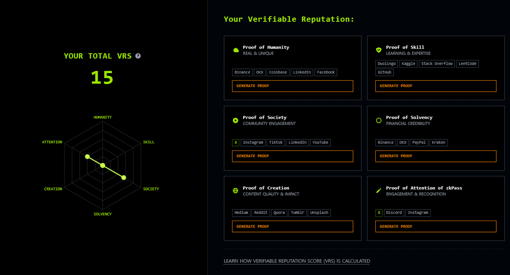Select the Kraken tag

tap(438, 142)
